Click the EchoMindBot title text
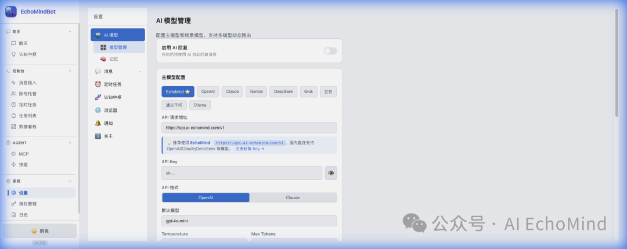 38,12
